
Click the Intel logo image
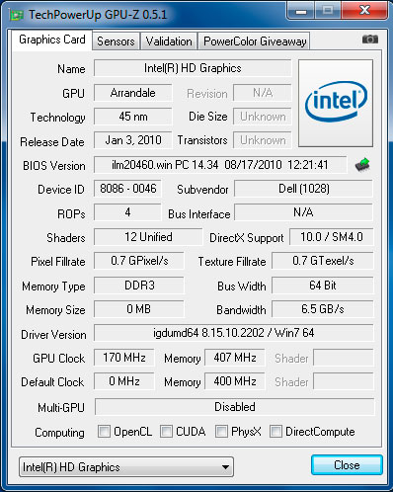pyautogui.click(x=336, y=103)
